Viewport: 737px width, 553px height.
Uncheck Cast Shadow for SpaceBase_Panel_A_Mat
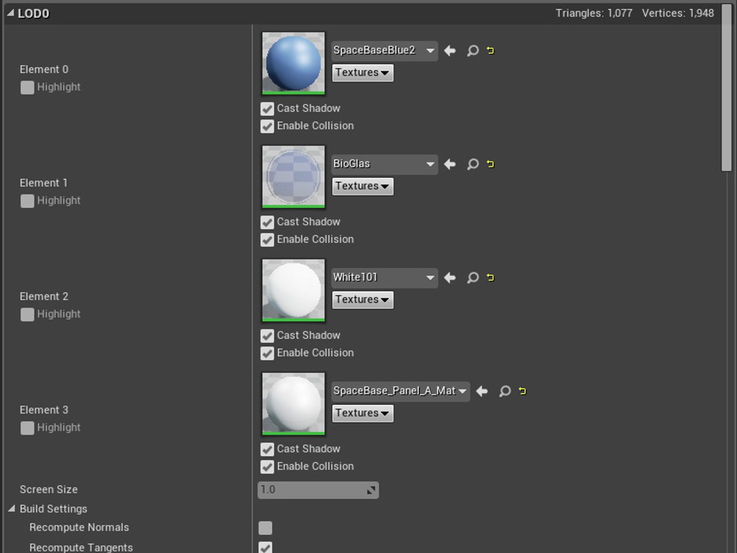[x=267, y=450]
